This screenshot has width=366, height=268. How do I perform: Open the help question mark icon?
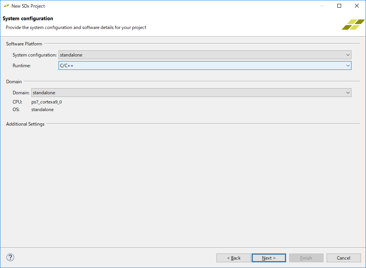(x=10, y=257)
